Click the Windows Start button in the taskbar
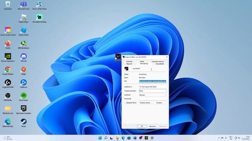This screenshot has height=141, width=252. click(x=100, y=138)
